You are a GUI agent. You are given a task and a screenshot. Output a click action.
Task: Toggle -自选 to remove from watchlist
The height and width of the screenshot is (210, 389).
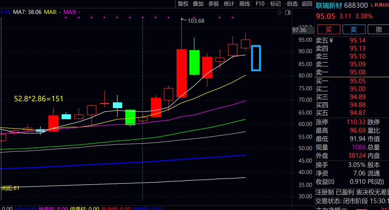click(291, 4)
